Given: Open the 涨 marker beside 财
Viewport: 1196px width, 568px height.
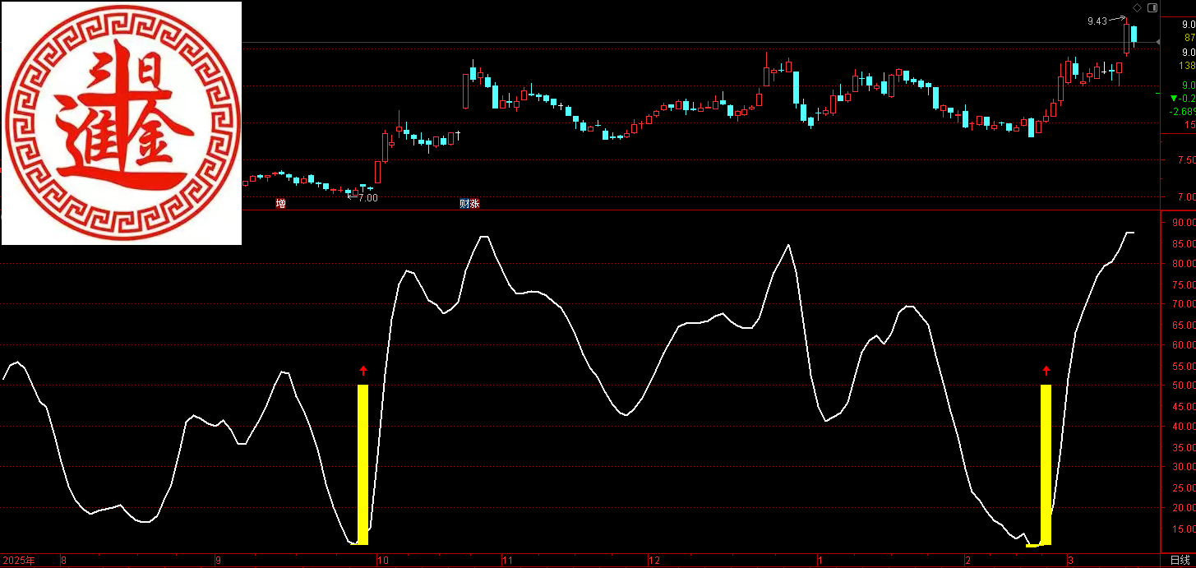Looking at the screenshot, I should tap(474, 203).
